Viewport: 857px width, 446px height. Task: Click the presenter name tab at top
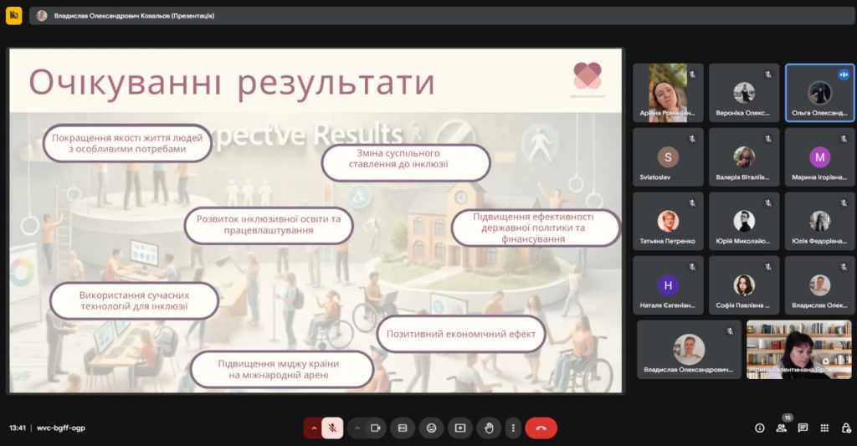click(126, 15)
